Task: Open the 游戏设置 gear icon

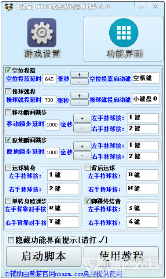Action: point(42,32)
